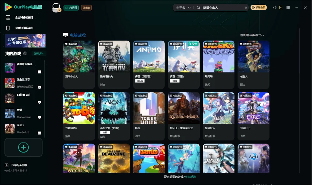
Task: Open the list menu icon in the title bar
Action: tap(288, 7)
